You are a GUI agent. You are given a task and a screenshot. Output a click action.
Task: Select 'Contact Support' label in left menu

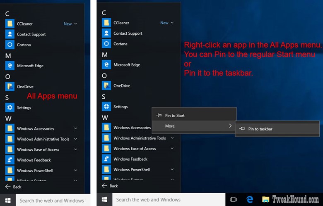click(31, 34)
